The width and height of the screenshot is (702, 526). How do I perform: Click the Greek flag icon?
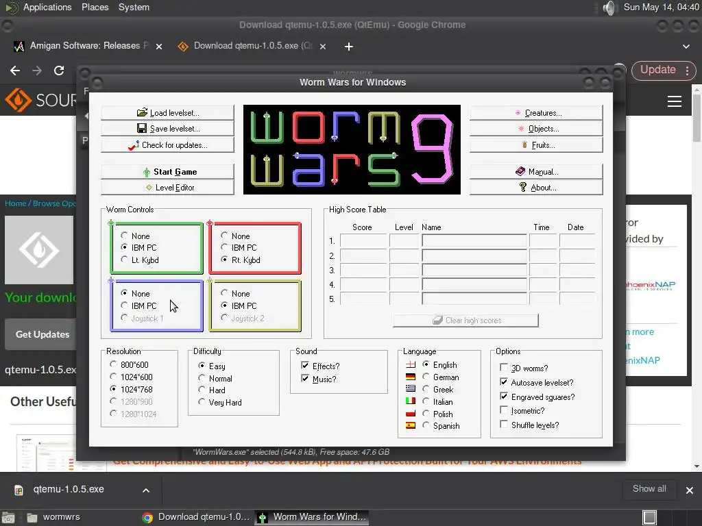click(x=411, y=389)
